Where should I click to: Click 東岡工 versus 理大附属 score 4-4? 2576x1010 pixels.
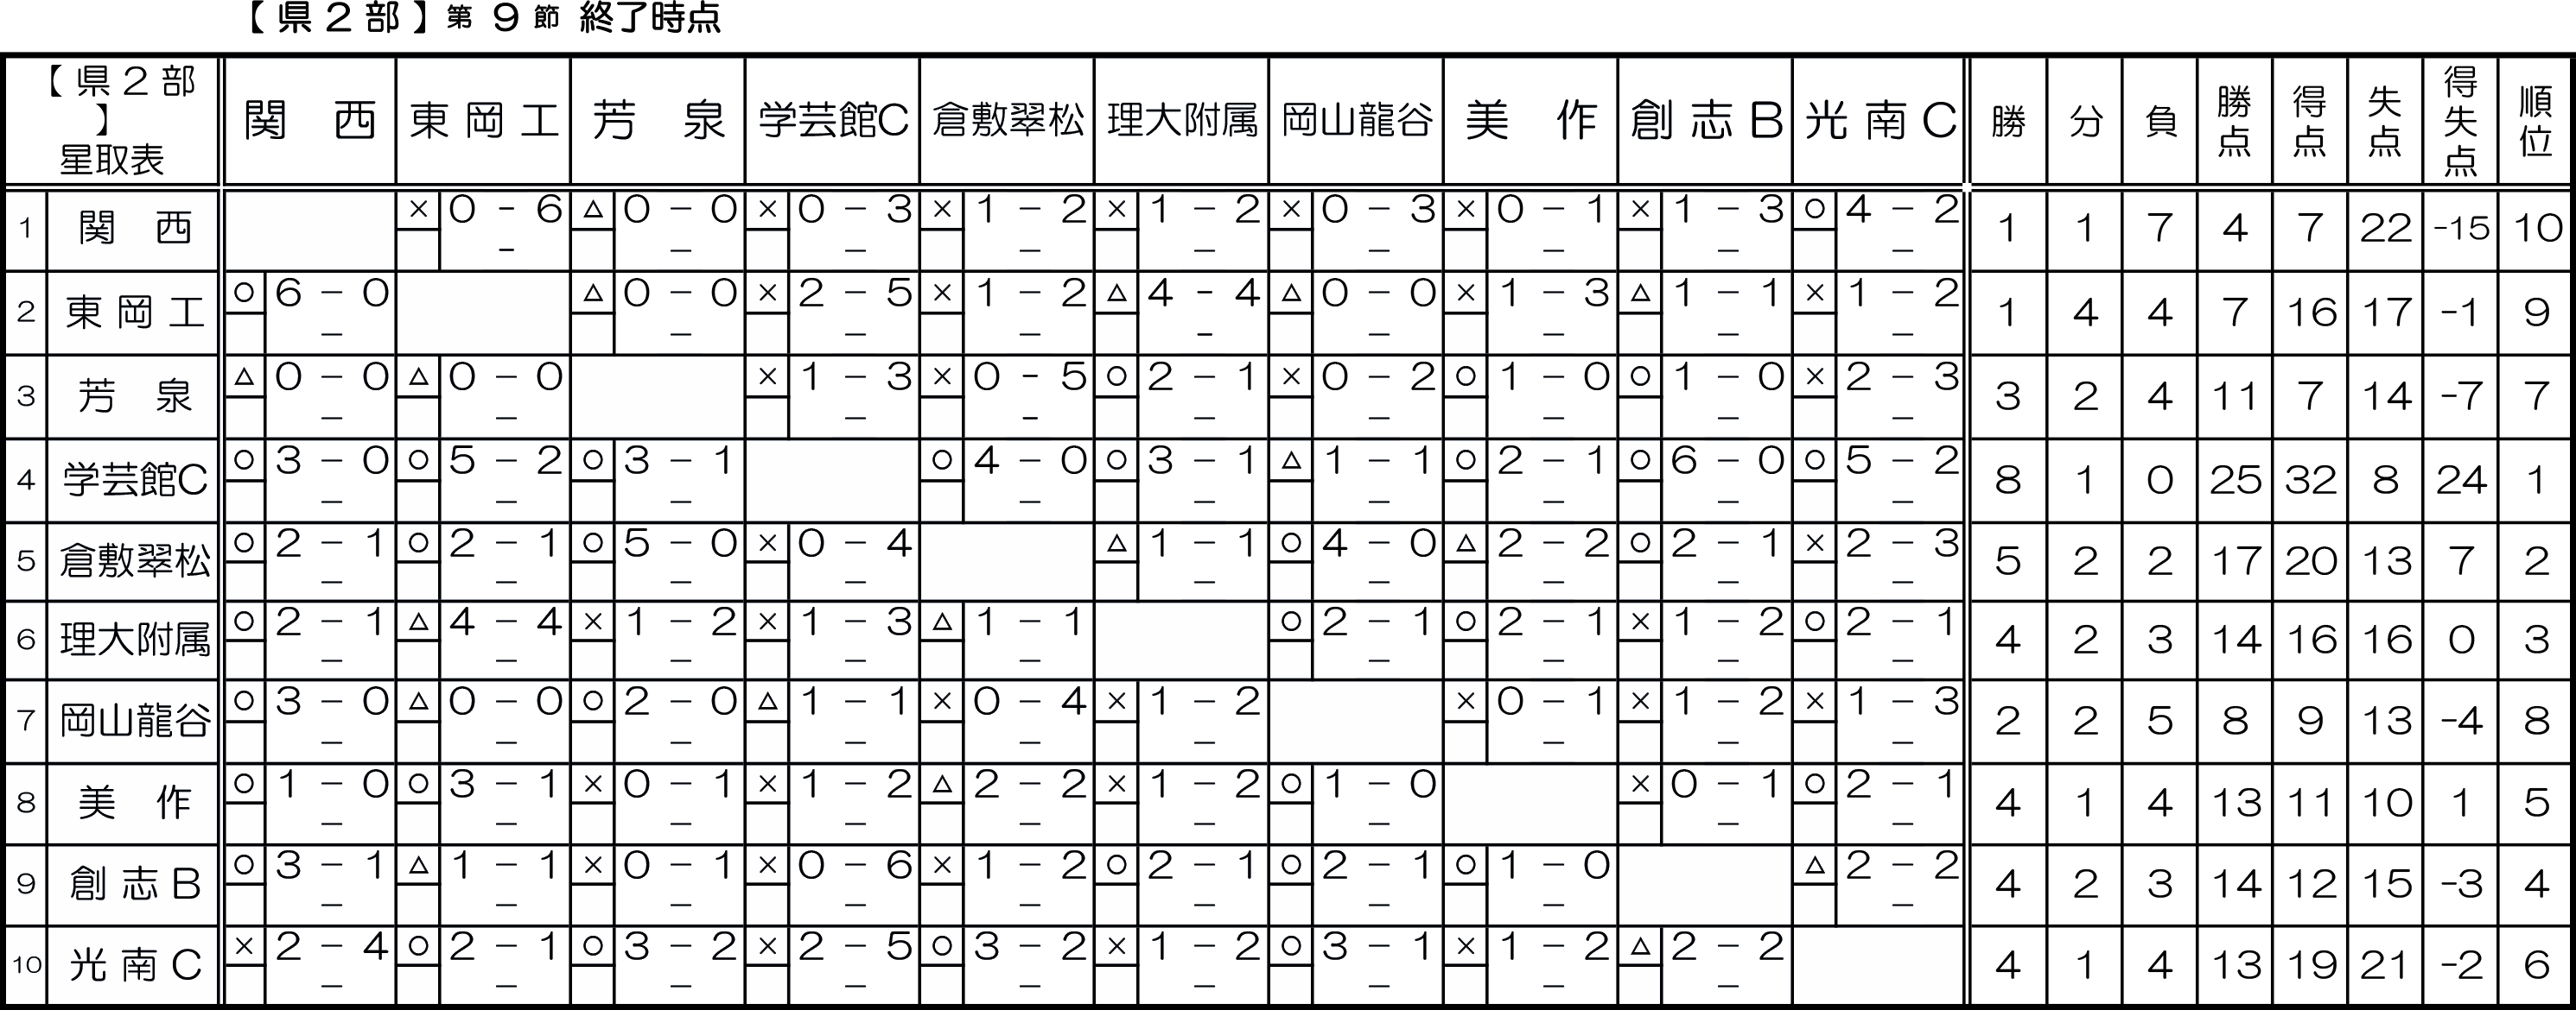click(x=1203, y=294)
